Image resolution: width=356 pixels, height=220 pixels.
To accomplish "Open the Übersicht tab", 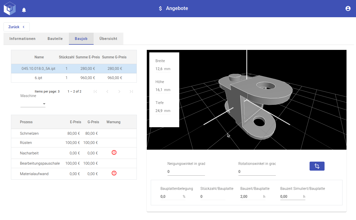I will [x=108, y=39].
